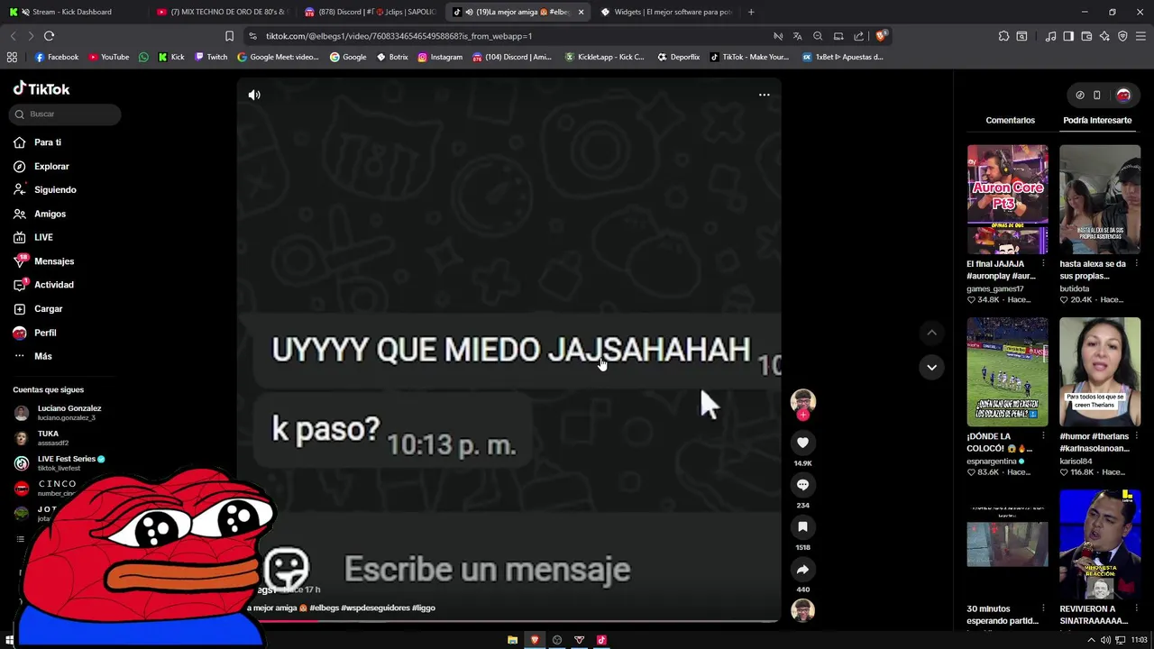Switch to the Stream - Kick Dashboard tab
This screenshot has width=1154, height=649.
72,12
